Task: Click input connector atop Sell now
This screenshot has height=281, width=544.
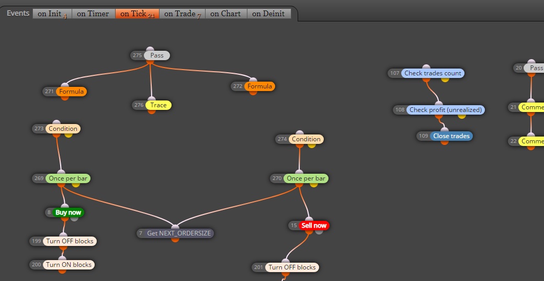Action: tap(309, 219)
